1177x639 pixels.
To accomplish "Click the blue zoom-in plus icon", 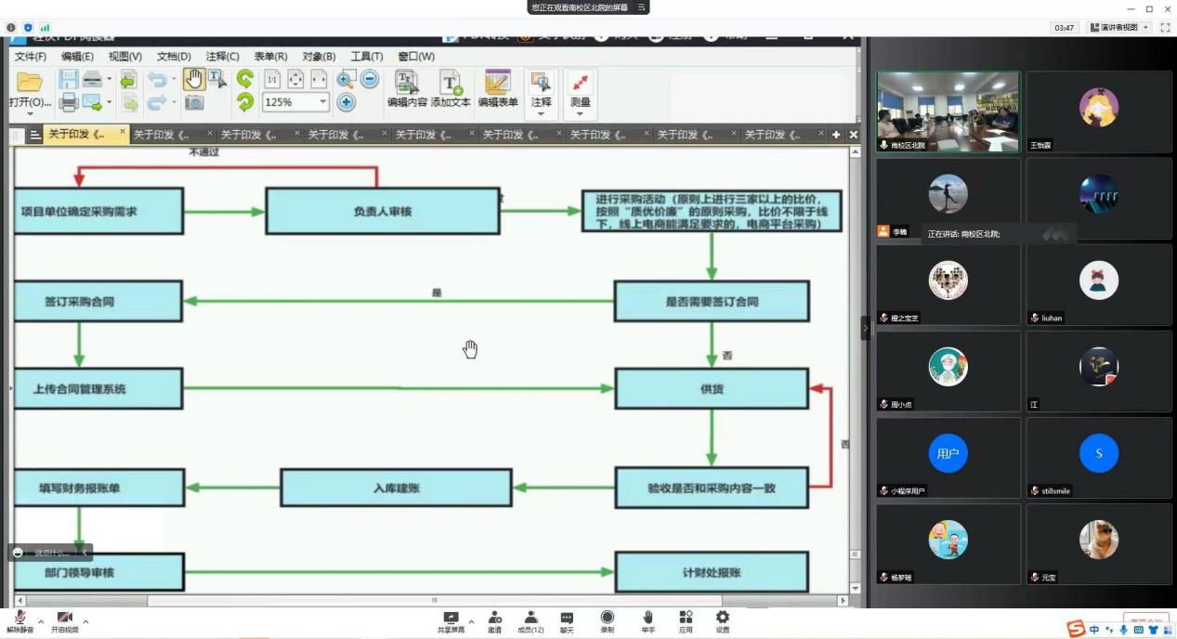I will coord(347,102).
